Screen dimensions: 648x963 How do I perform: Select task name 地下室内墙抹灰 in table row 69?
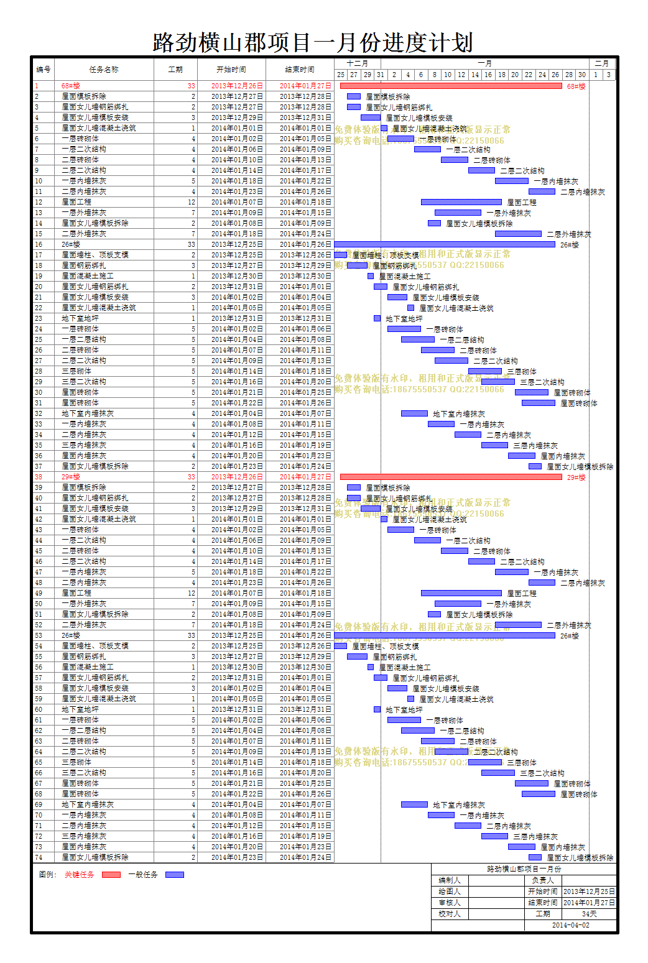pos(88,804)
